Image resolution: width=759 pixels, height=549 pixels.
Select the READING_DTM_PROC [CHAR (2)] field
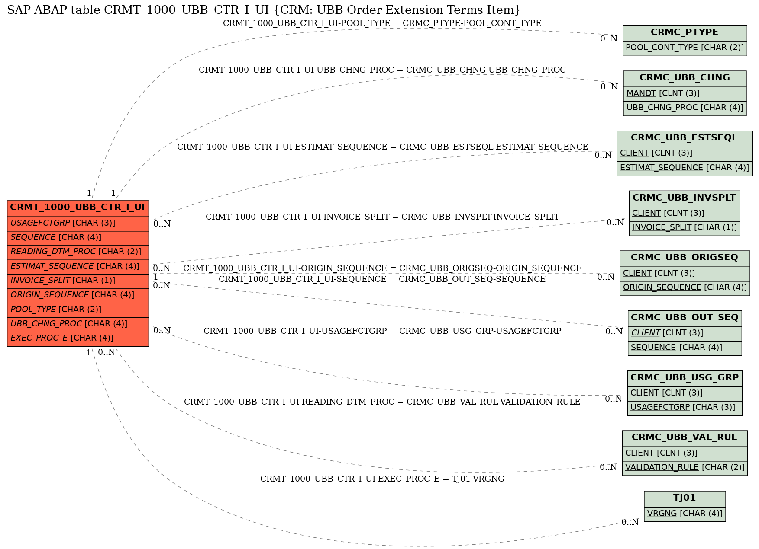click(x=78, y=252)
